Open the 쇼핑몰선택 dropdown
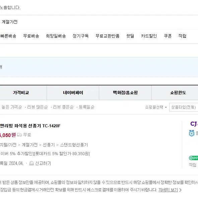Screen dimensions: 198x198 click(156, 107)
